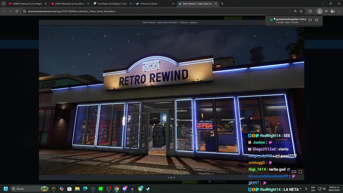Bookmark this page with the star
Screen dimensions: 343x193
coord(301,11)
